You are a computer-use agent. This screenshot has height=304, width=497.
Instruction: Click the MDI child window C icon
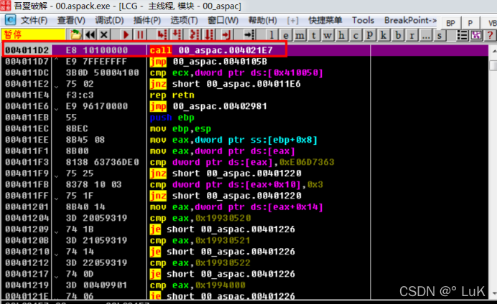pyautogui.click(x=10, y=20)
